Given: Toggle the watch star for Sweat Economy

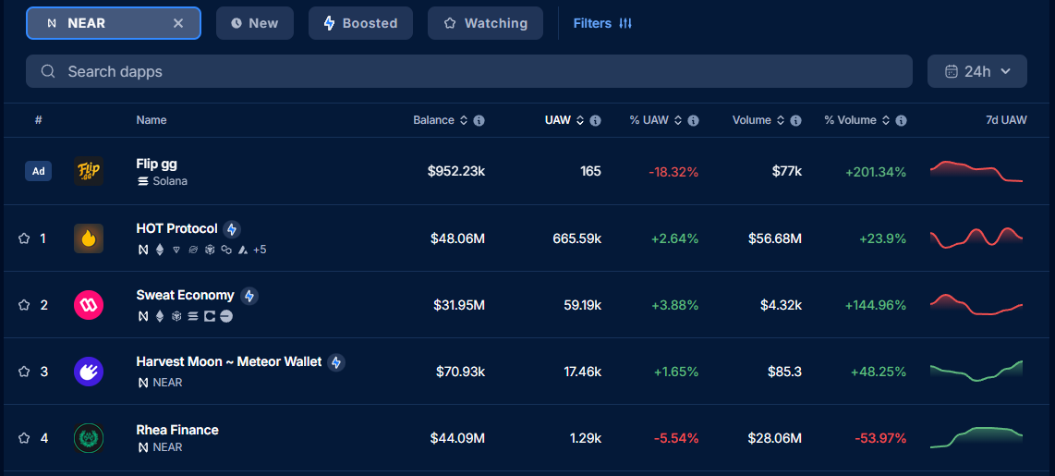Looking at the screenshot, I should tap(24, 305).
